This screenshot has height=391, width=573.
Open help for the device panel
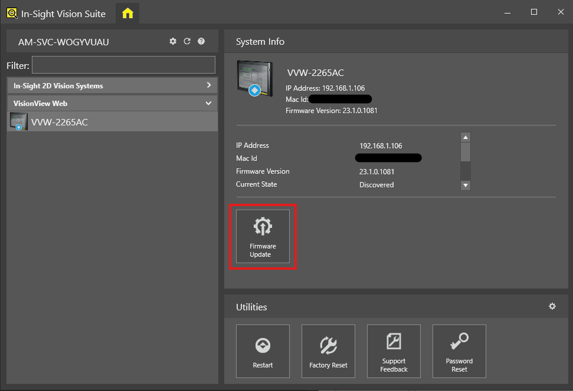pyautogui.click(x=201, y=41)
